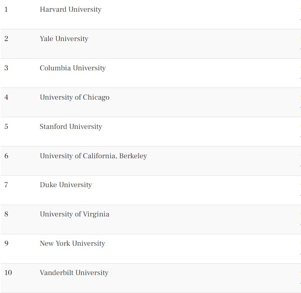Select New York University in the list
This screenshot has width=301, height=293.
(x=72, y=243)
